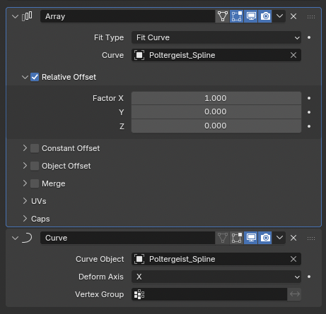Click the Curve modifier drag handle dots
This screenshot has width=326, height=314.
click(x=311, y=238)
